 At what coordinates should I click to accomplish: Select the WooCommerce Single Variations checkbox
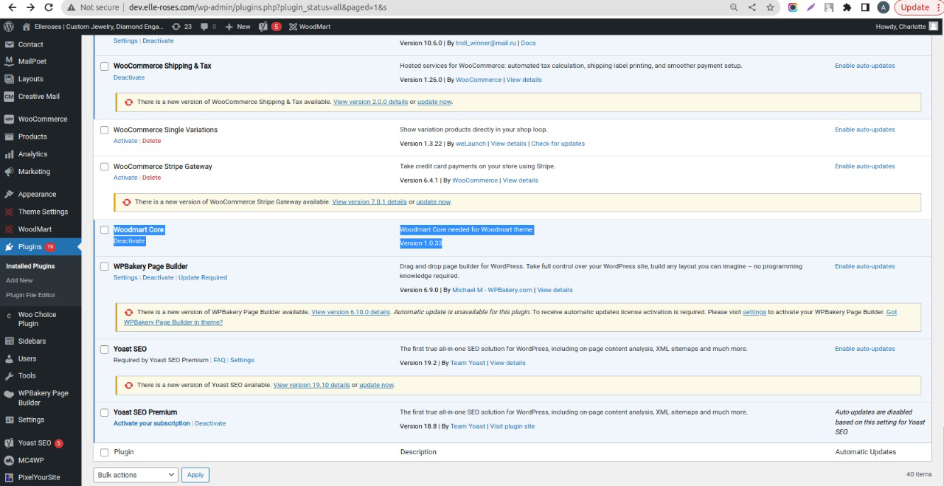[x=104, y=130]
